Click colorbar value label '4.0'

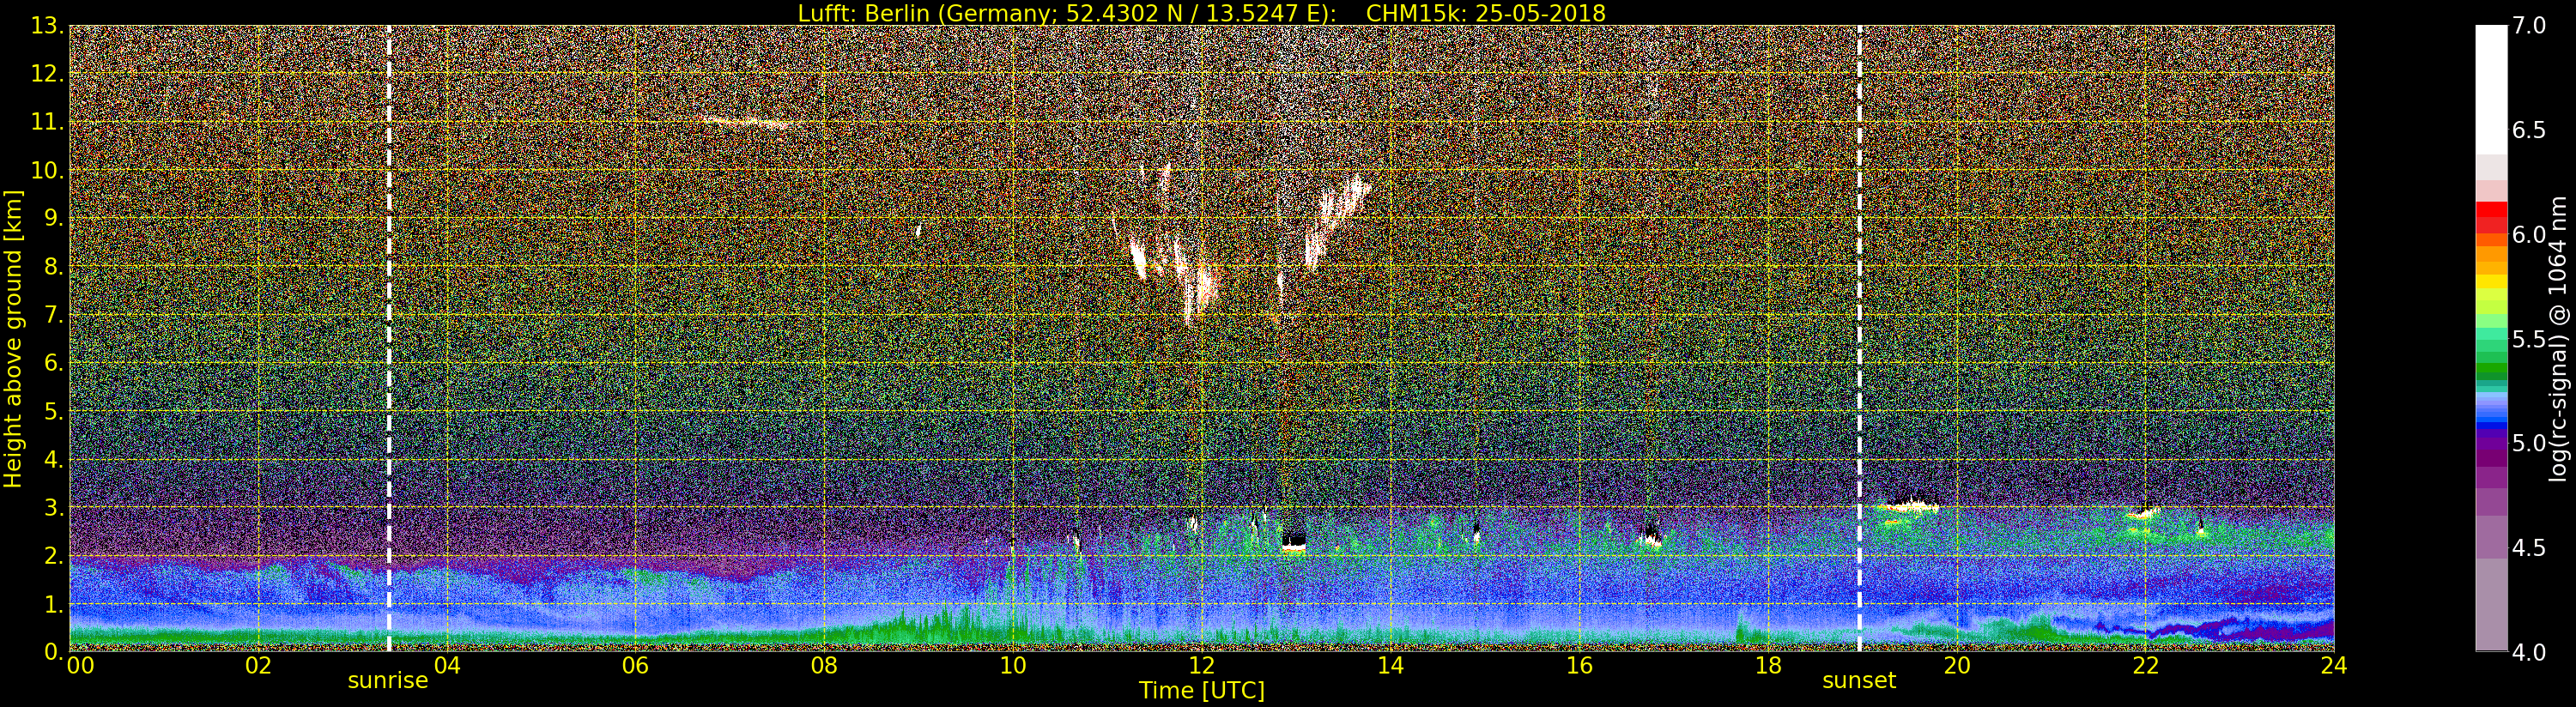(x=2529, y=652)
